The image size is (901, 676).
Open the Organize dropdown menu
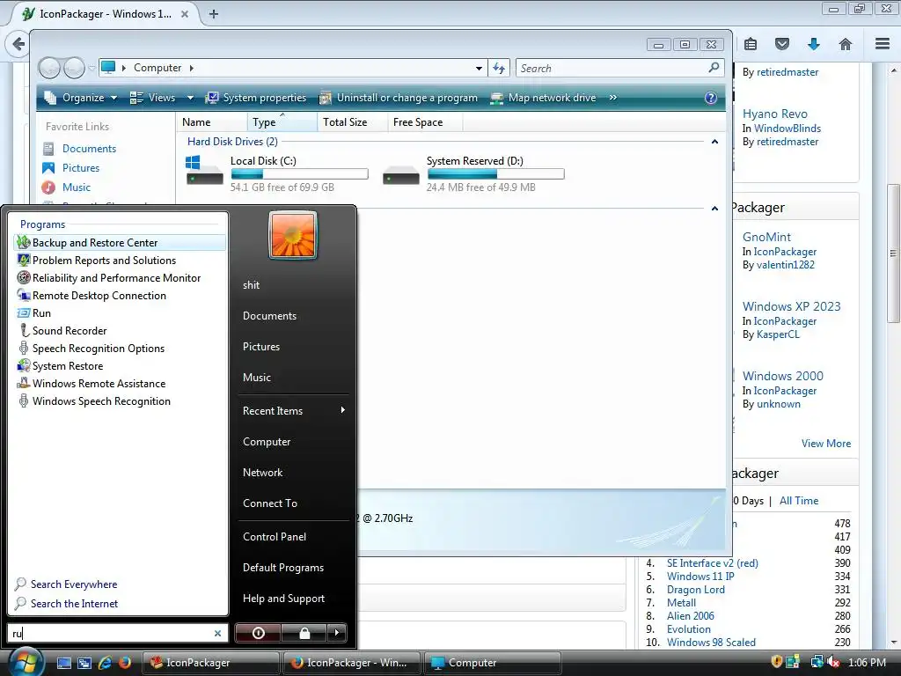click(x=81, y=98)
